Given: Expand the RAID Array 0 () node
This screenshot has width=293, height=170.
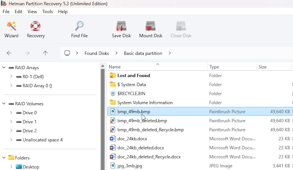Looking at the screenshot, I should [x=11, y=85].
